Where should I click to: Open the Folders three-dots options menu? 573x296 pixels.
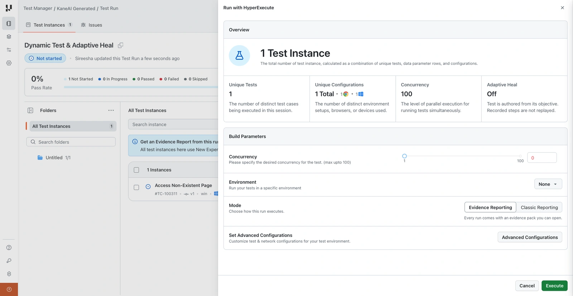click(x=111, y=111)
